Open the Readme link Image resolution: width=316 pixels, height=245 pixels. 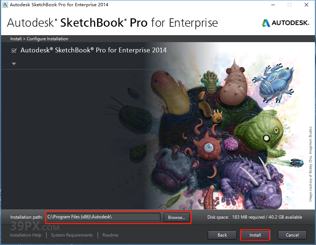110,235
